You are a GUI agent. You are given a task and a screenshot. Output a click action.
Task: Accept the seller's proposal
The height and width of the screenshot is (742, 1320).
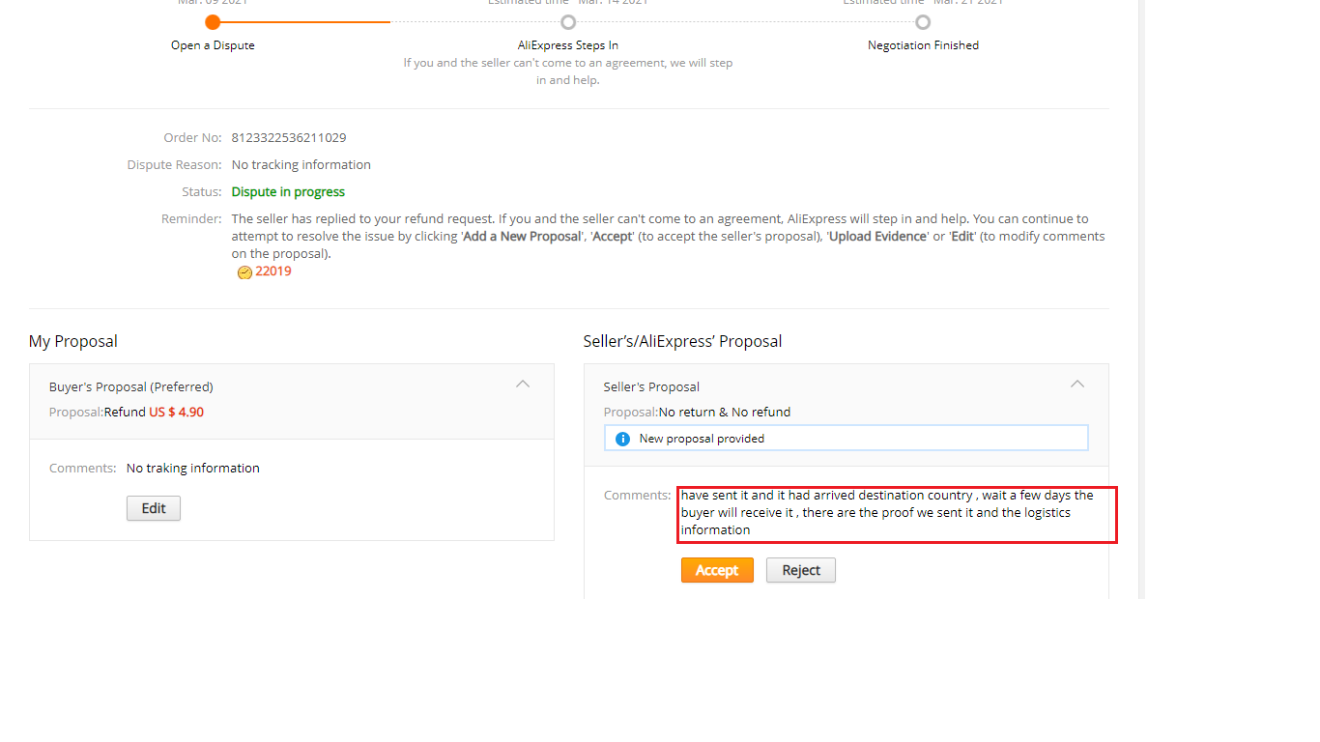tap(717, 570)
